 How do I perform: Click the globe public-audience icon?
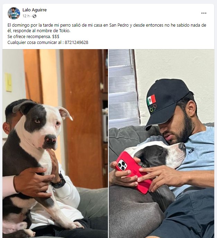[x=35, y=16]
